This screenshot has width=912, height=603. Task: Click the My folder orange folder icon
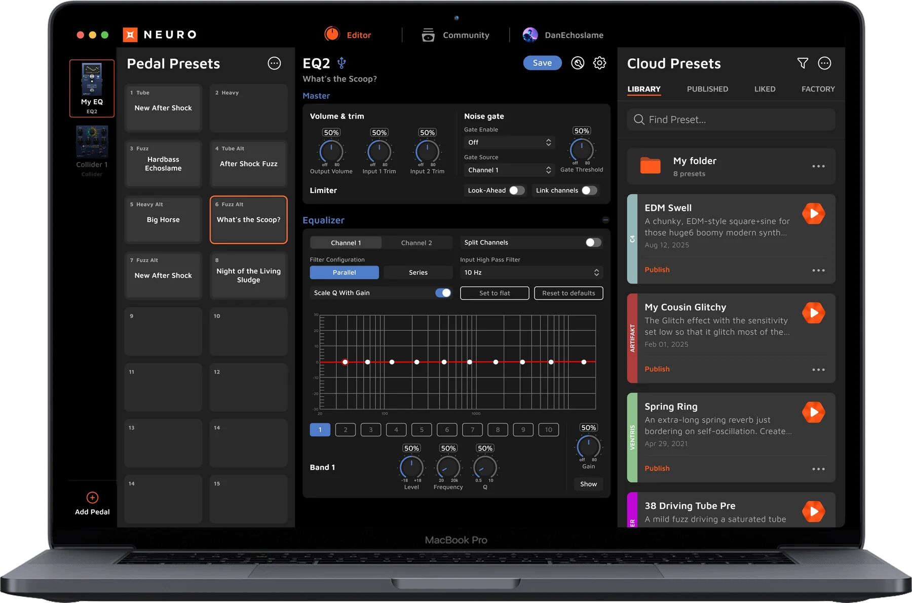pyautogui.click(x=651, y=166)
